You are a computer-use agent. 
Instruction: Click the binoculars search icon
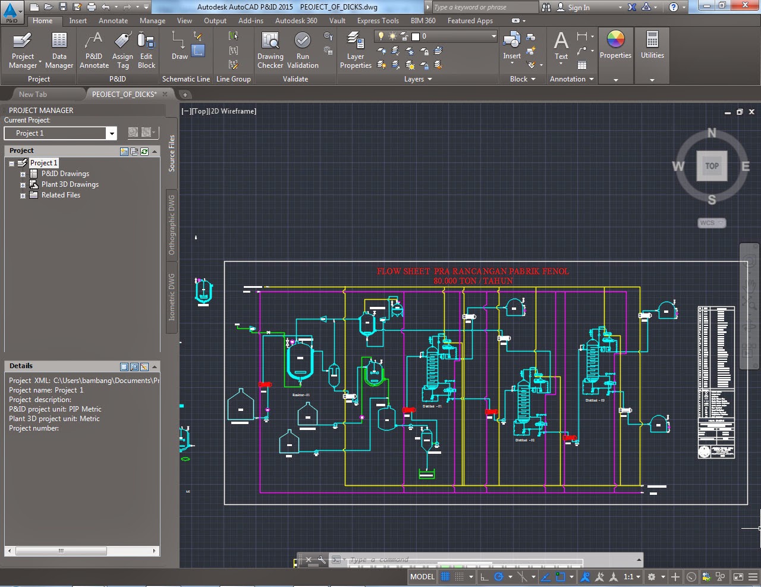pos(546,7)
